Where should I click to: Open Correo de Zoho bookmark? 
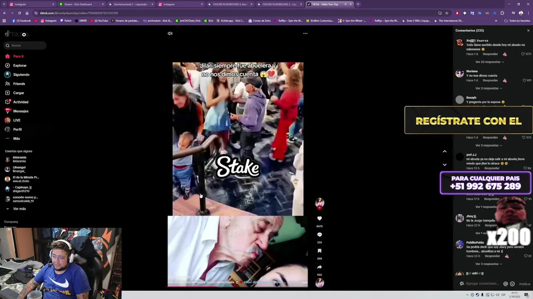point(259,21)
